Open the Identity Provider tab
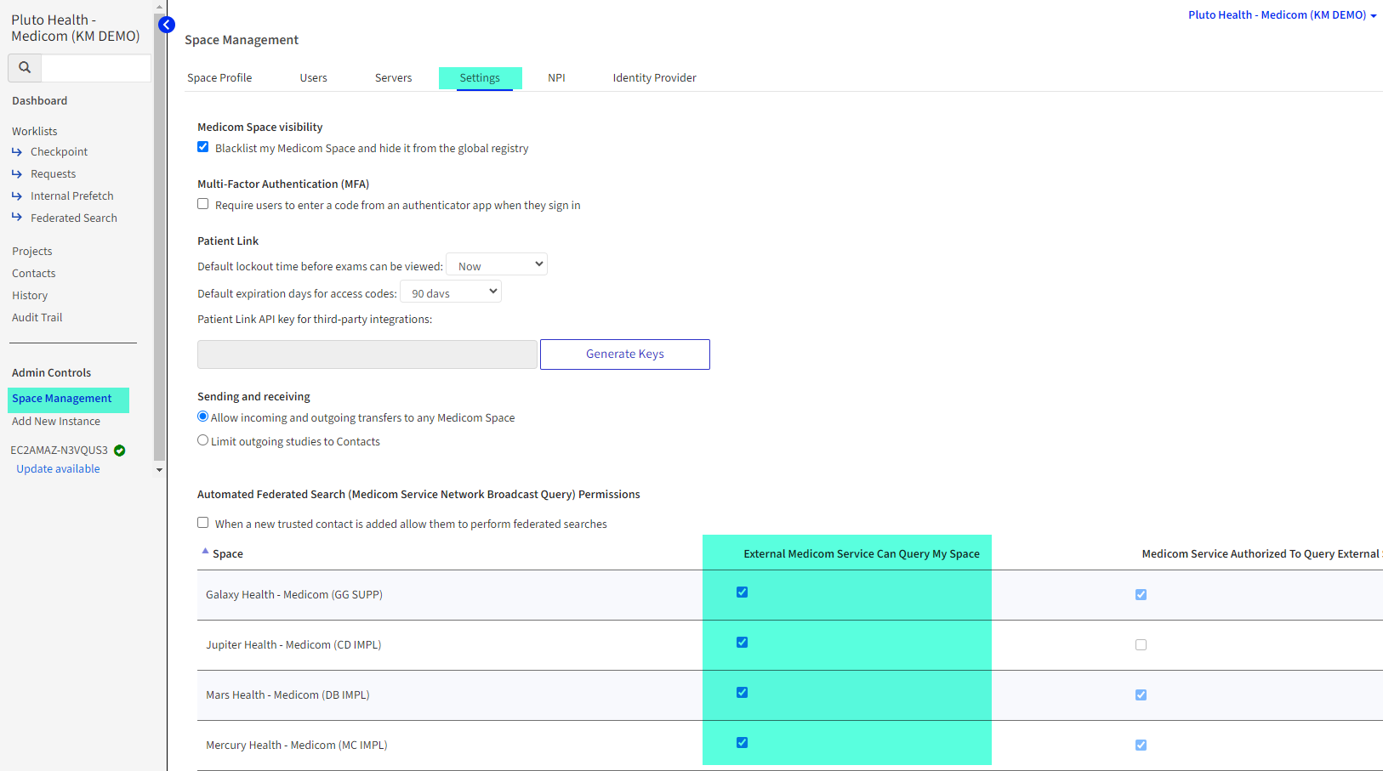 click(654, 77)
